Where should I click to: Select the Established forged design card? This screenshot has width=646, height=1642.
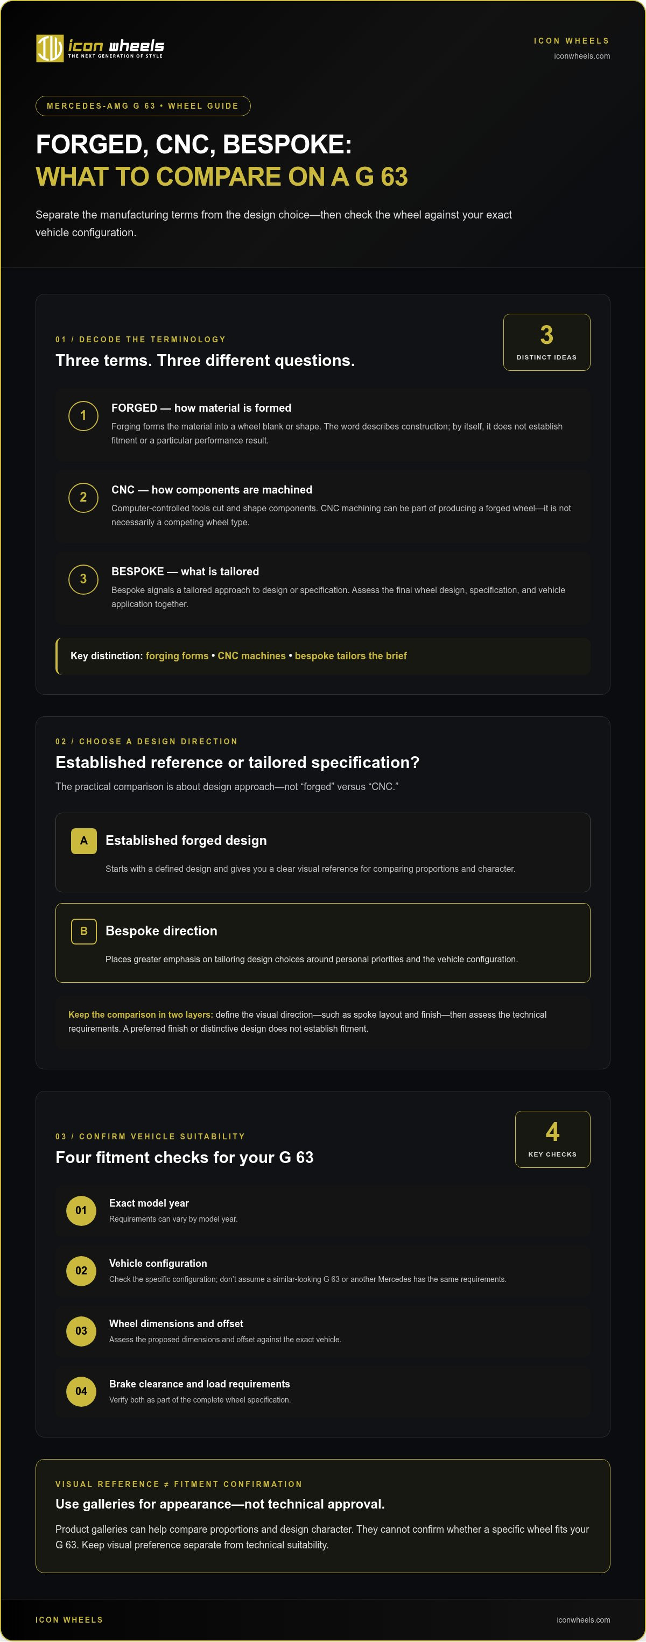[322, 852]
